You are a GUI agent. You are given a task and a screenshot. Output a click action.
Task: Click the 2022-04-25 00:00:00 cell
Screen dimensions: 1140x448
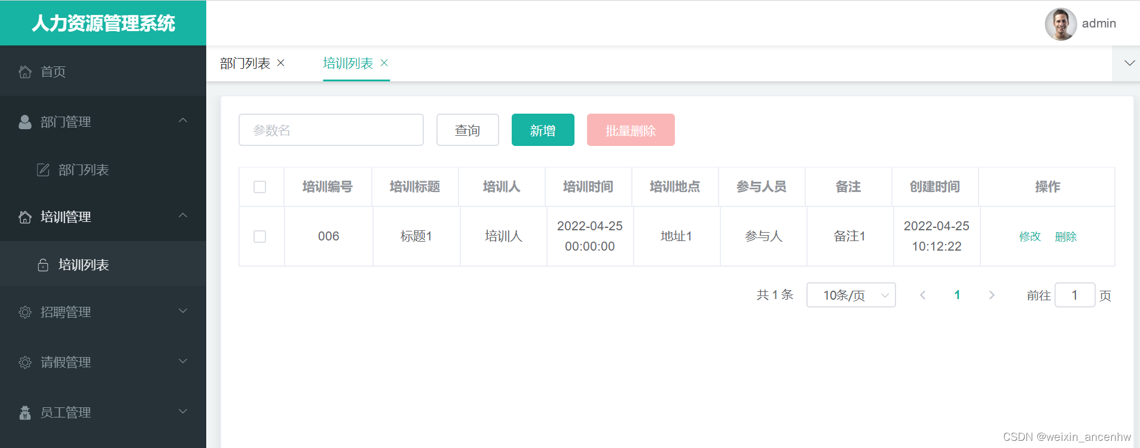point(590,236)
